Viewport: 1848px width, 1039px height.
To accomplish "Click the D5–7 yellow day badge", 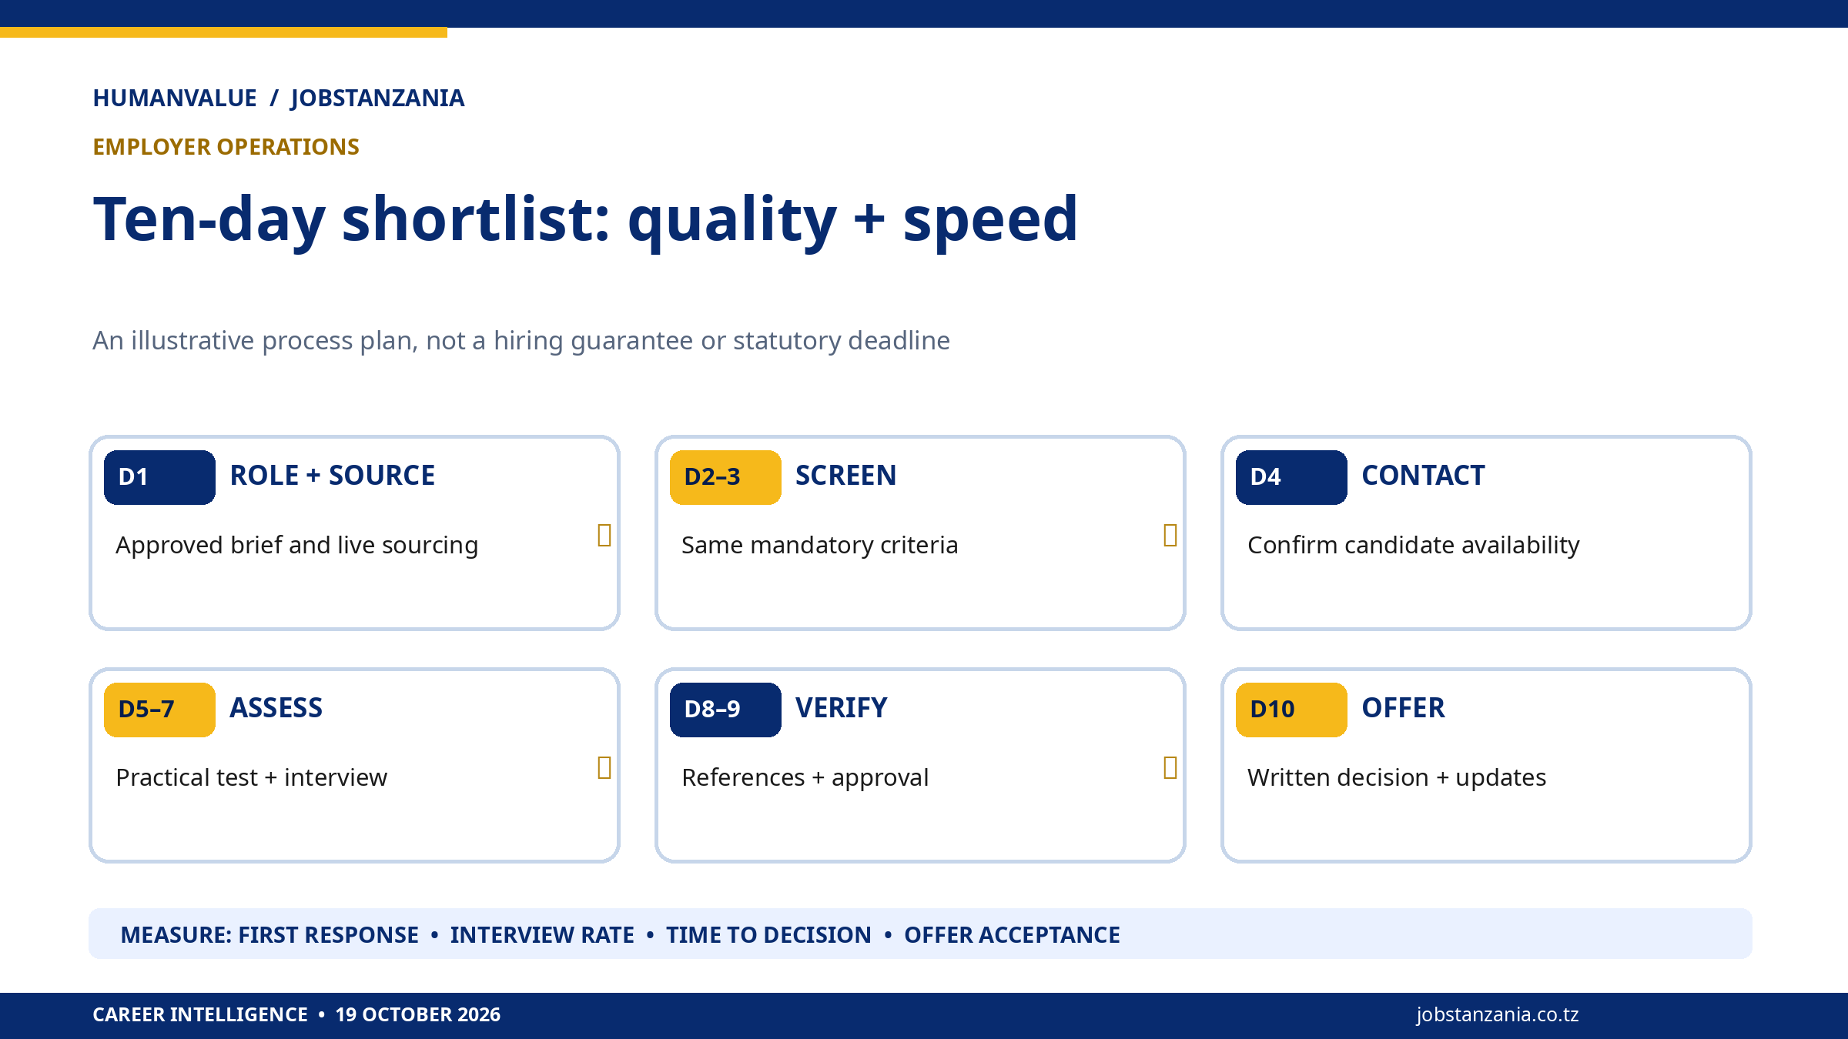I will point(159,710).
